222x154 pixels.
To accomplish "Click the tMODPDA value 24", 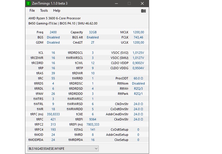I will pyautogui.click(x=53, y=140).
